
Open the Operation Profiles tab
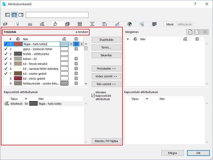142,24
